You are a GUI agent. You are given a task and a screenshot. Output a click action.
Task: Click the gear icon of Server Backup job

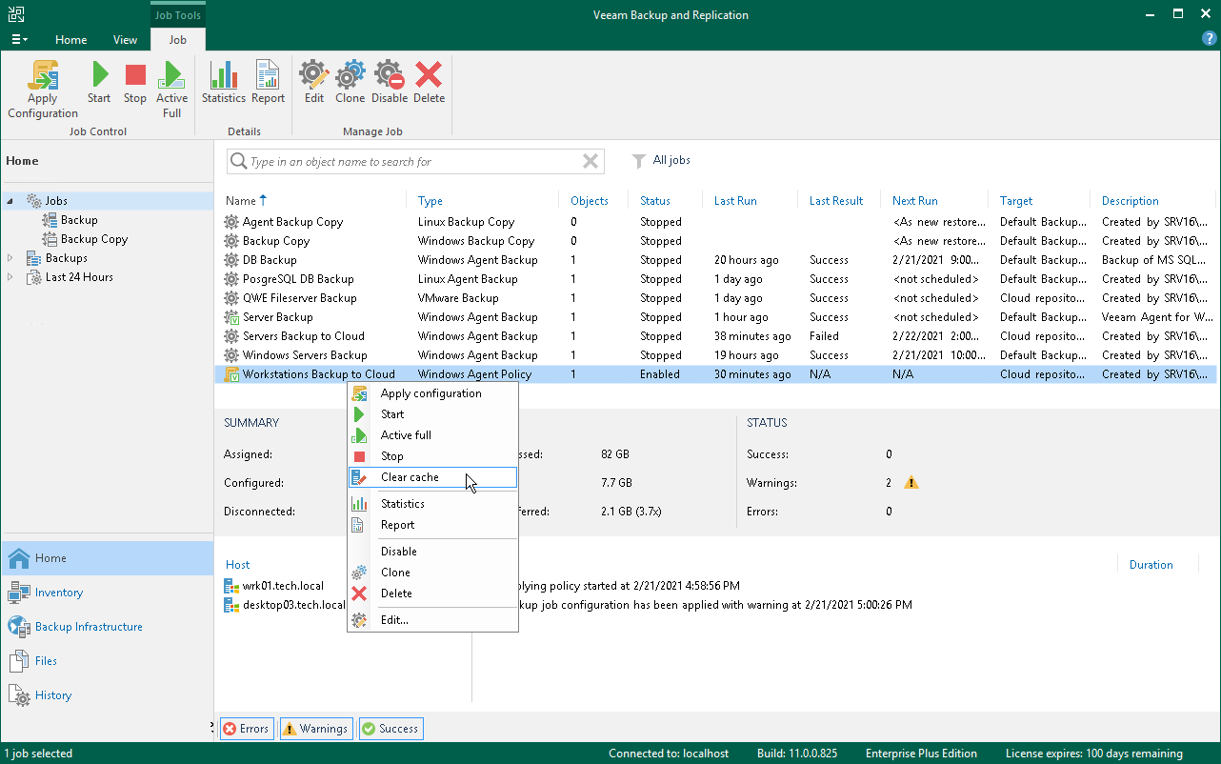[x=231, y=317]
